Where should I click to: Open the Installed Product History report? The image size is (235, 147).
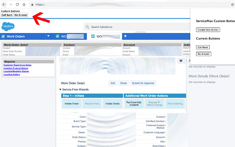point(16,68)
